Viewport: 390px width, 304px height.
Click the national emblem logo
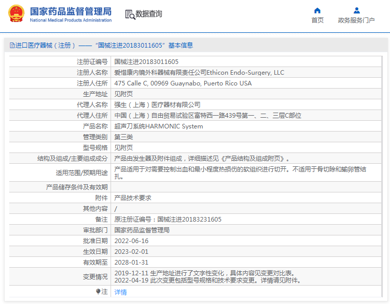click(16, 14)
